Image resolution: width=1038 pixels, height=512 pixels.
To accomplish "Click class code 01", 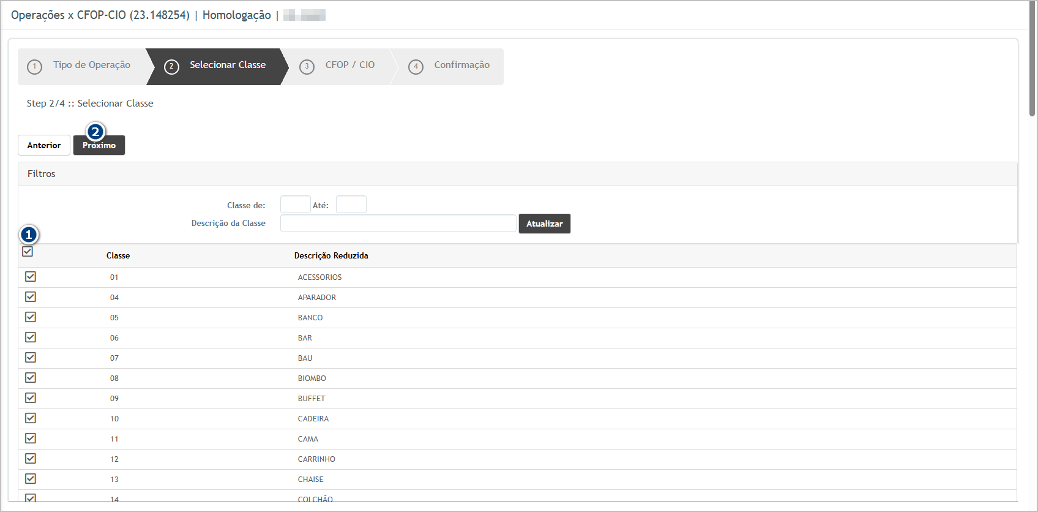I will coord(114,277).
